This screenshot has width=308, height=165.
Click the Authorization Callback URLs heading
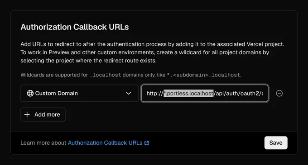click(x=75, y=27)
